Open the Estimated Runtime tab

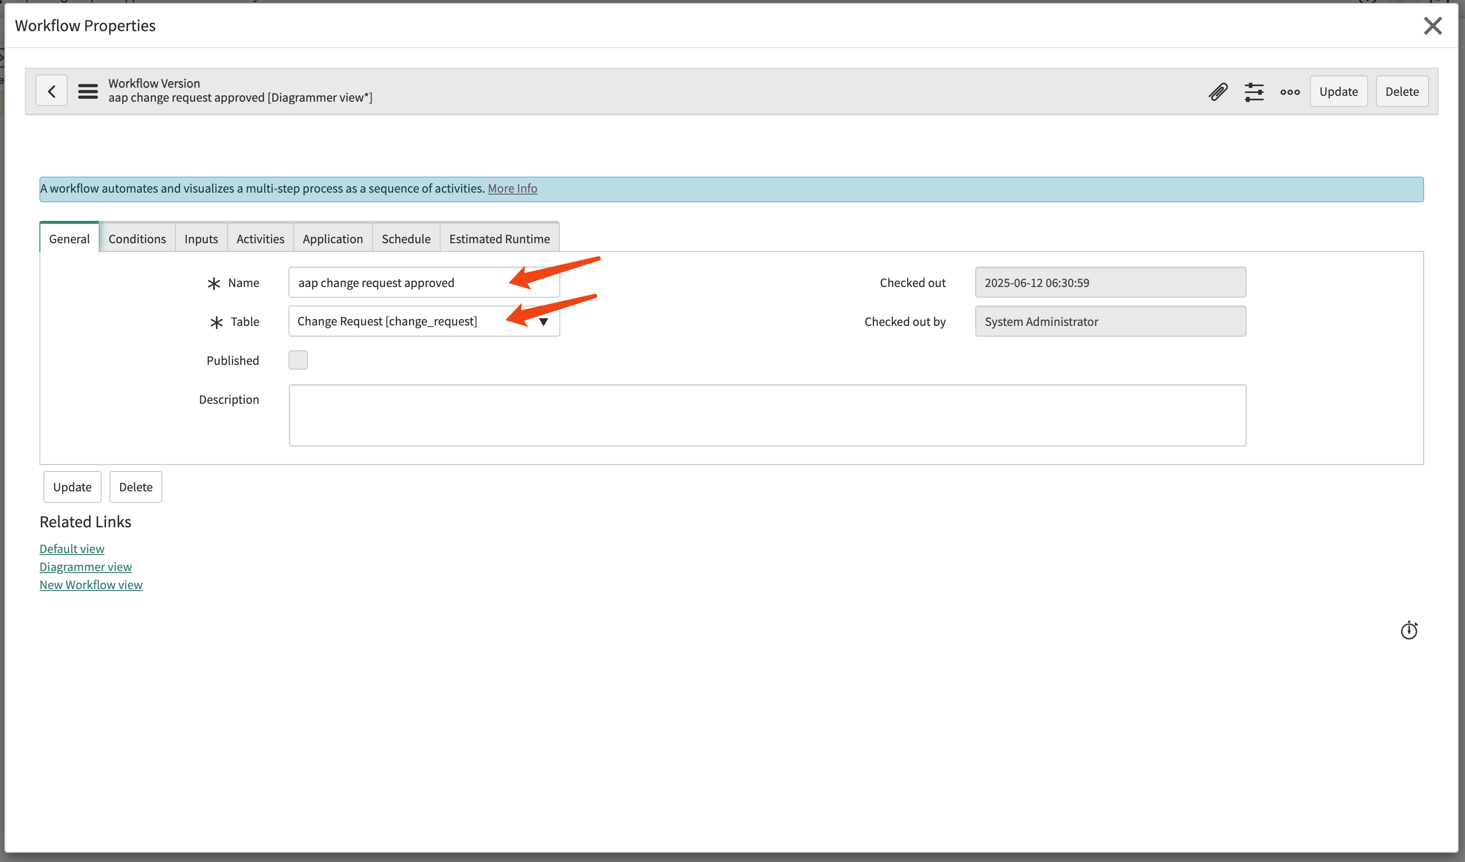tap(499, 238)
